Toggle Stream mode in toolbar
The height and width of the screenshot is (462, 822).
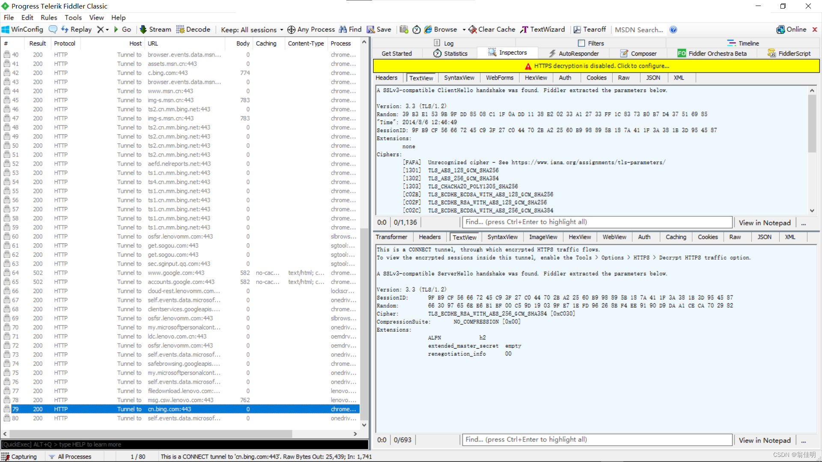[x=155, y=30]
